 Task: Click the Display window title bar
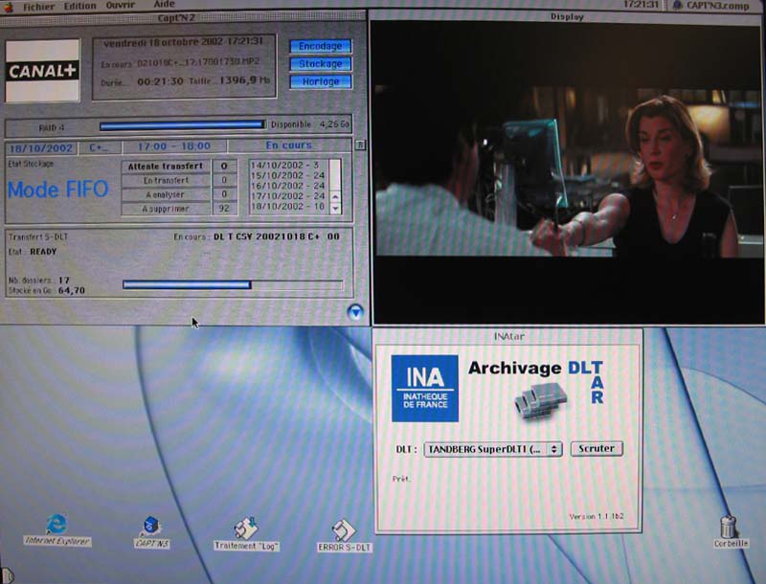(567, 16)
